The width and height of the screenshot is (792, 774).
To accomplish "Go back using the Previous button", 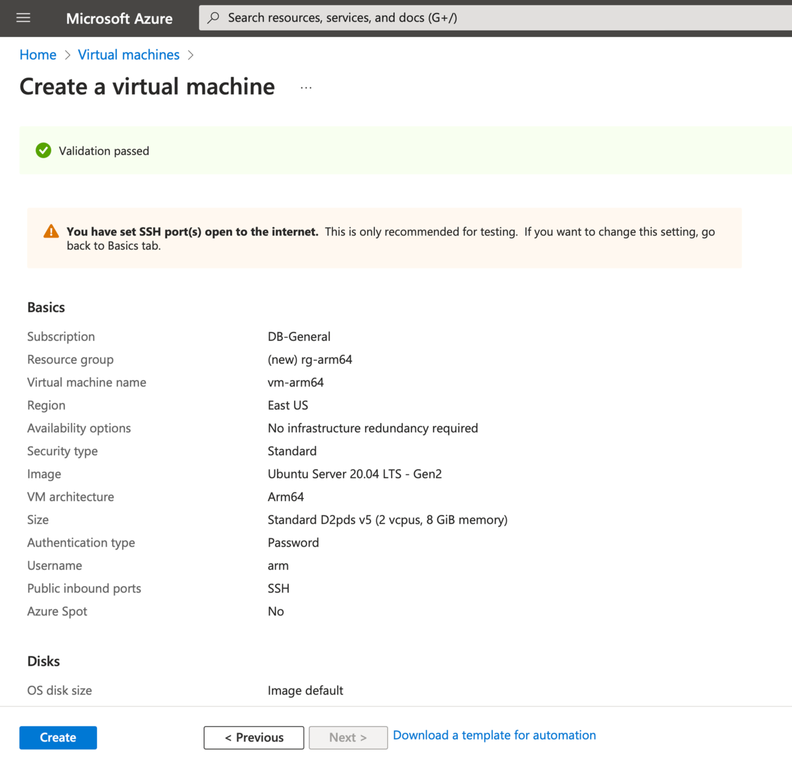I will [254, 737].
